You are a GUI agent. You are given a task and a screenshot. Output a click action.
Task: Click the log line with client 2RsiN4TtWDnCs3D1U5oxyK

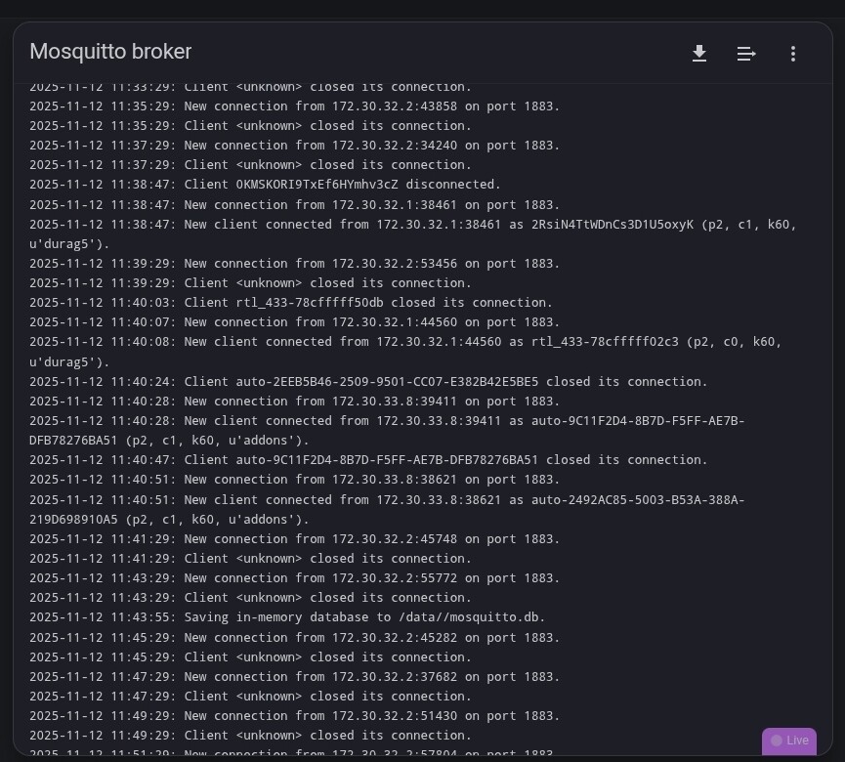[x=412, y=225]
